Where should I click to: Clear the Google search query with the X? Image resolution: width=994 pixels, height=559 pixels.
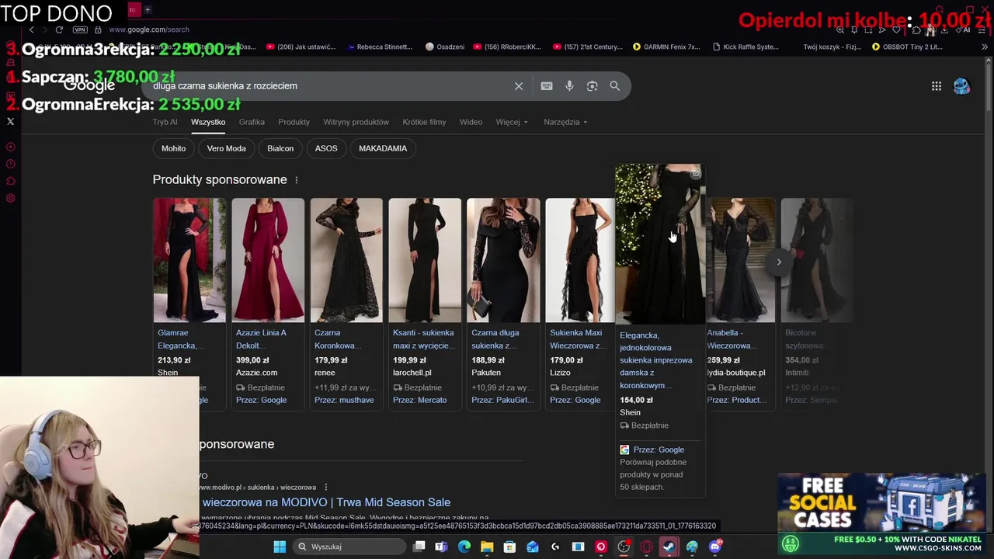coord(519,86)
